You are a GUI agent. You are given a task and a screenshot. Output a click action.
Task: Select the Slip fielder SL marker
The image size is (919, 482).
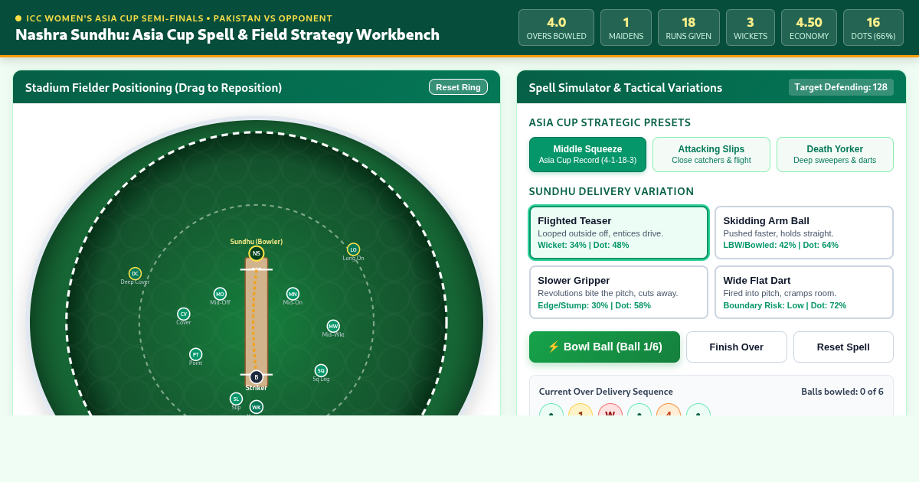[236, 399]
